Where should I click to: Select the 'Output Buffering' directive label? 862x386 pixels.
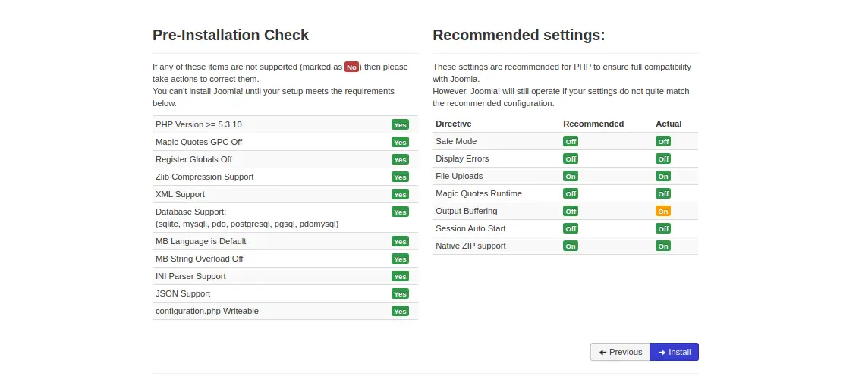click(466, 211)
